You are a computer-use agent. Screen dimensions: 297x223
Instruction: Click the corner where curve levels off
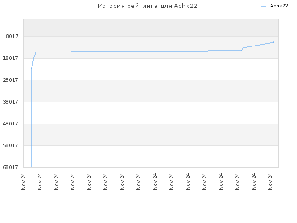coord(36,52)
